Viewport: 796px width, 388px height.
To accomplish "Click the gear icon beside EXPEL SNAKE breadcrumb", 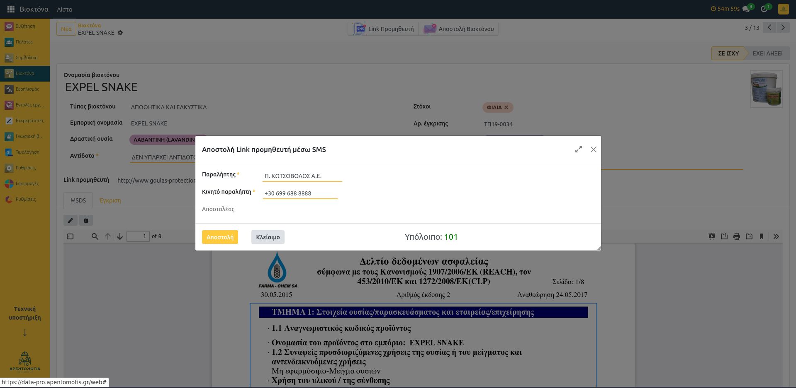I will click(120, 33).
